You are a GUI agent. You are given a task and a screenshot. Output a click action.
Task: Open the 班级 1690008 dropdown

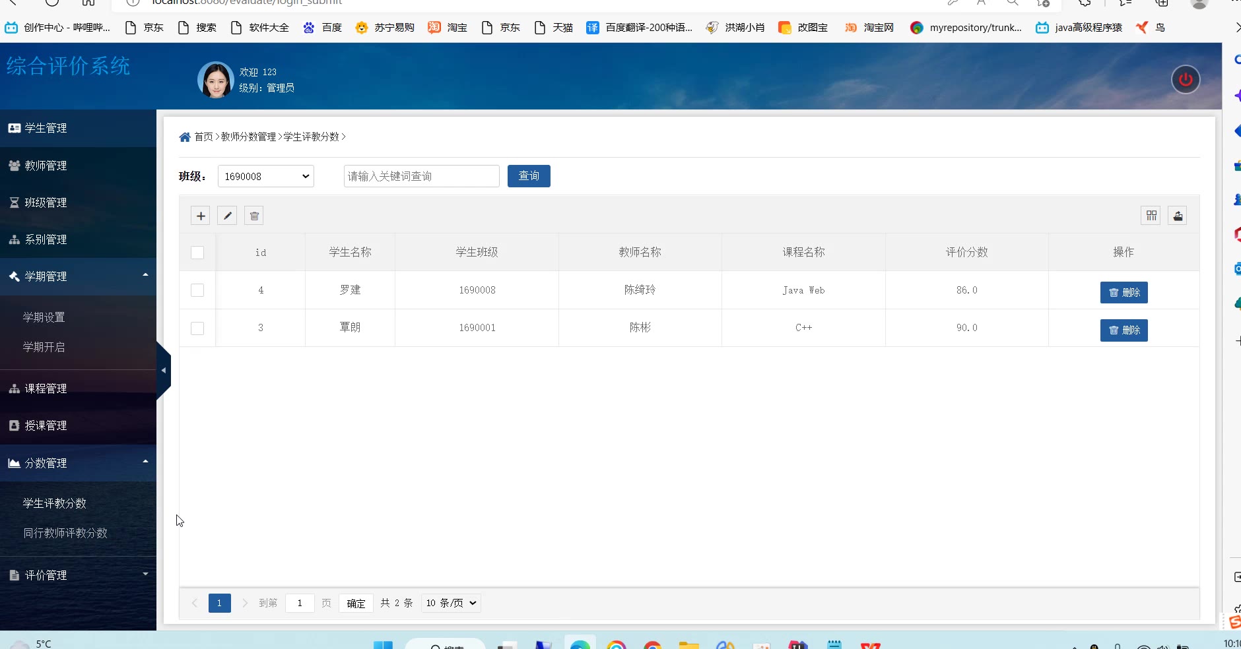[266, 176]
